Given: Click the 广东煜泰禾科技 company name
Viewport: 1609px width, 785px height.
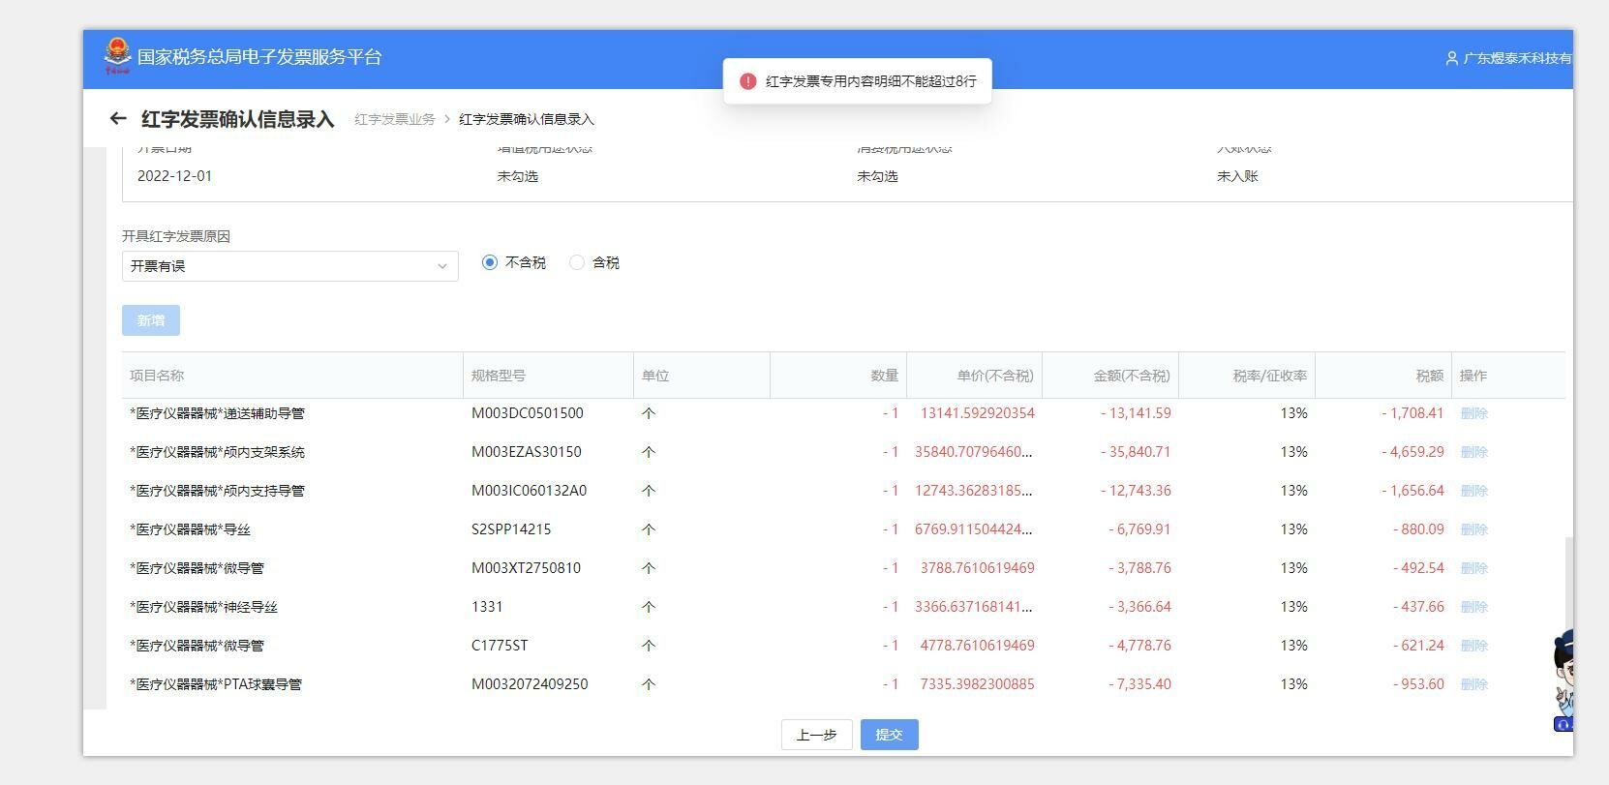Looking at the screenshot, I should 1517,59.
